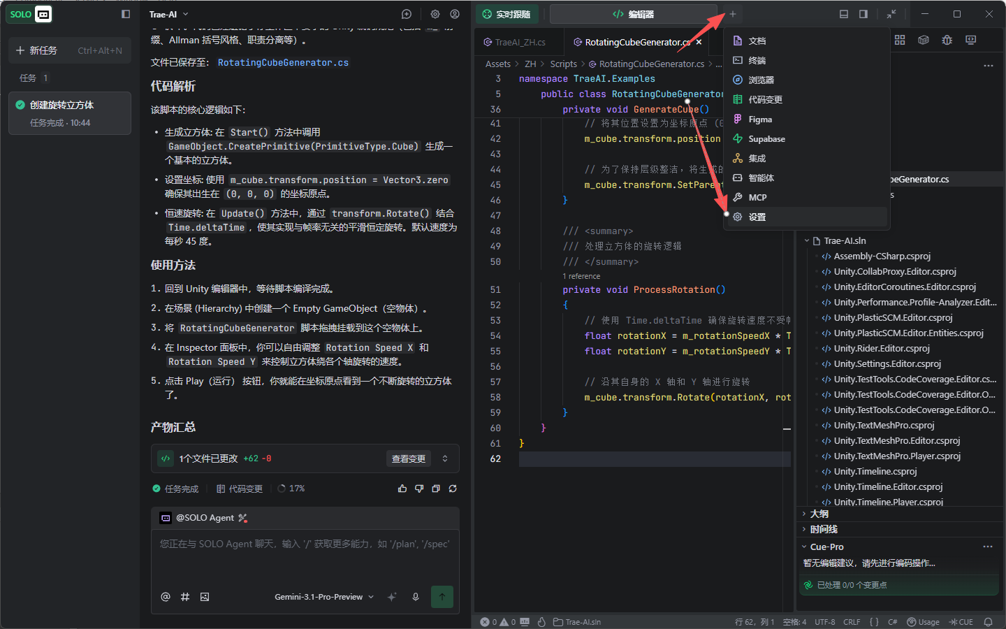Activate the microphone voice input
The height and width of the screenshot is (629, 1006).
[416, 597]
